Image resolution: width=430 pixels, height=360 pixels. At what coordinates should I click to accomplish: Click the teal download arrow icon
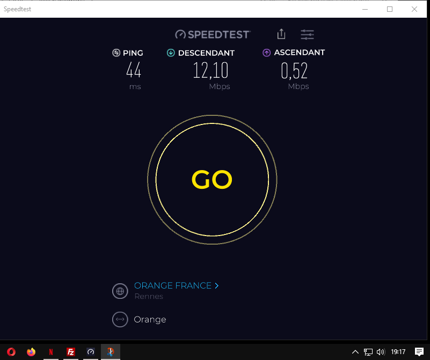click(171, 53)
